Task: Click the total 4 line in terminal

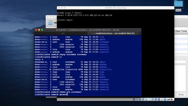Action: coord(39,59)
